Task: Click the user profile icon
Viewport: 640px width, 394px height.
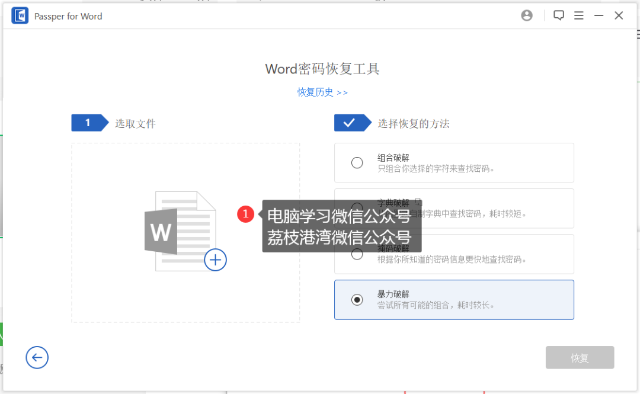Action: pyautogui.click(x=527, y=15)
